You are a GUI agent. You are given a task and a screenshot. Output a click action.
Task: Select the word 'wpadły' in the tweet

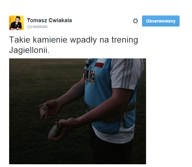click(83, 40)
